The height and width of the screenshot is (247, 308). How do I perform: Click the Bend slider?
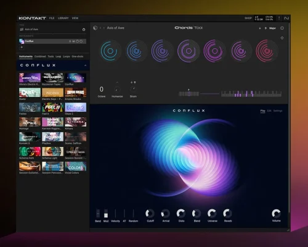pos(98,214)
